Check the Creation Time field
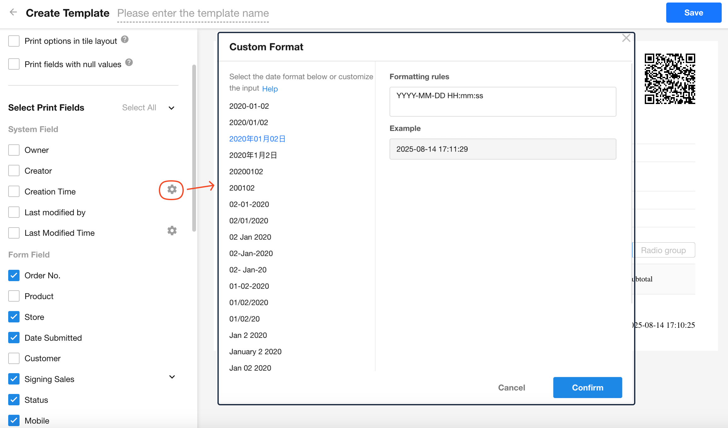Viewport: 728px width, 428px height. [x=14, y=192]
